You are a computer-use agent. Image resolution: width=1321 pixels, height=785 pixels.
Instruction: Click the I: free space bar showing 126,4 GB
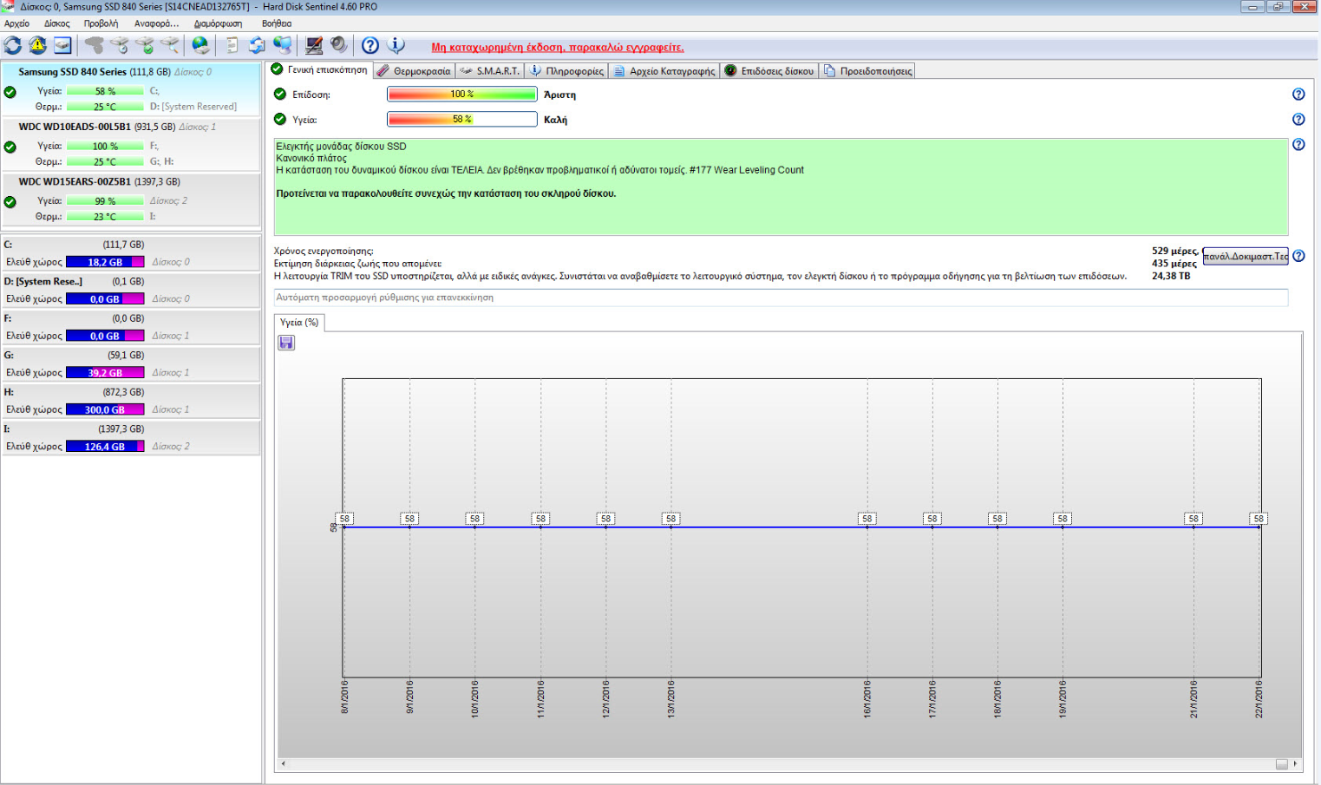tap(105, 447)
